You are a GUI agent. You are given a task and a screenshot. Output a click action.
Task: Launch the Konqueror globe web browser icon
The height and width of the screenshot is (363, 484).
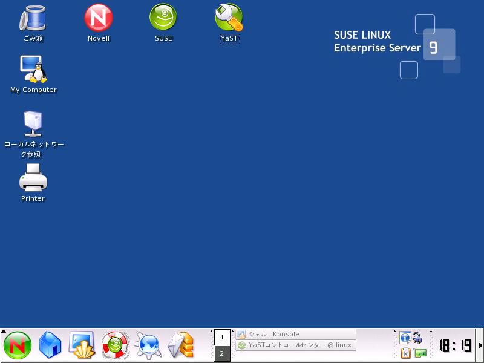point(148,345)
